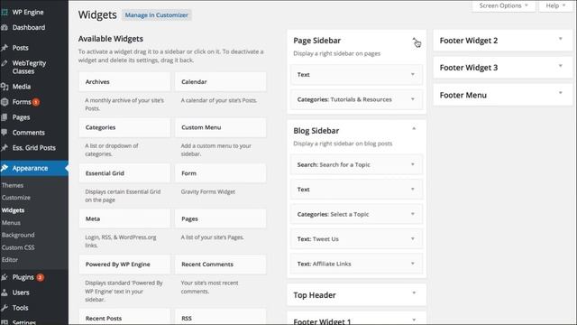Open the Customize submenu item
Screen dimensions: 577x325
pyautogui.click(x=16, y=198)
